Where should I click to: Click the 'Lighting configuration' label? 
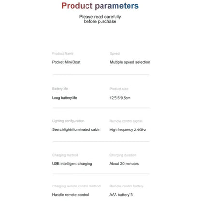point(68,121)
